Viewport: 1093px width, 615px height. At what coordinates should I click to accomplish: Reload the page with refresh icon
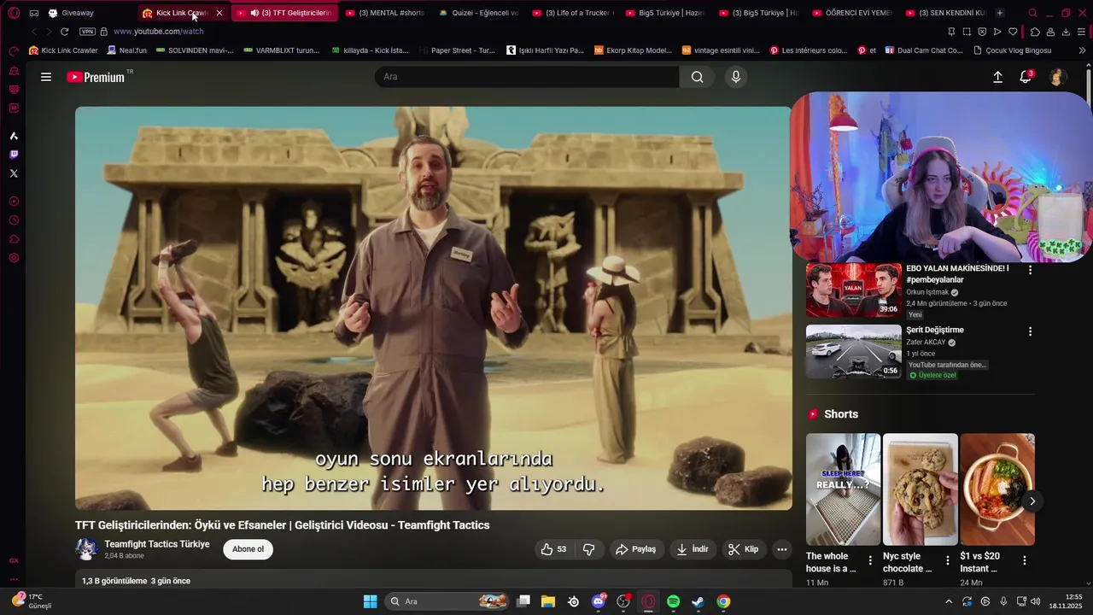64,32
